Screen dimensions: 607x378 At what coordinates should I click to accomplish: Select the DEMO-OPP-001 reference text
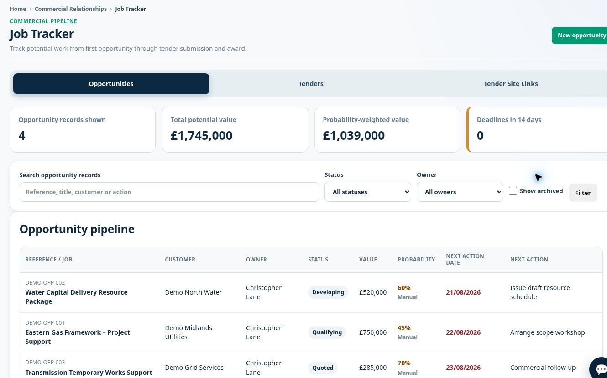coord(45,322)
